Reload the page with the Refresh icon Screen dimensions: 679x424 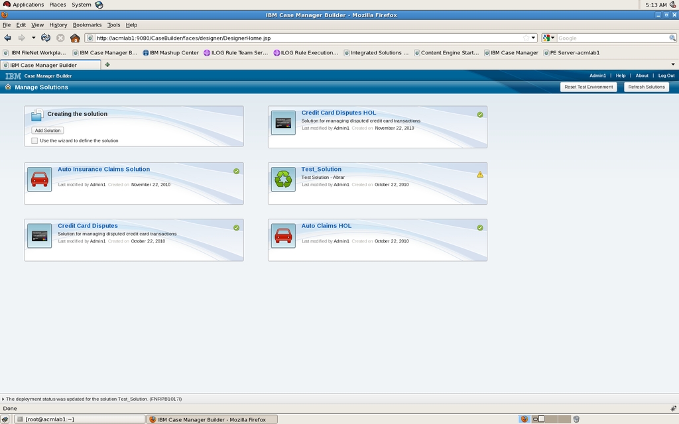46,38
